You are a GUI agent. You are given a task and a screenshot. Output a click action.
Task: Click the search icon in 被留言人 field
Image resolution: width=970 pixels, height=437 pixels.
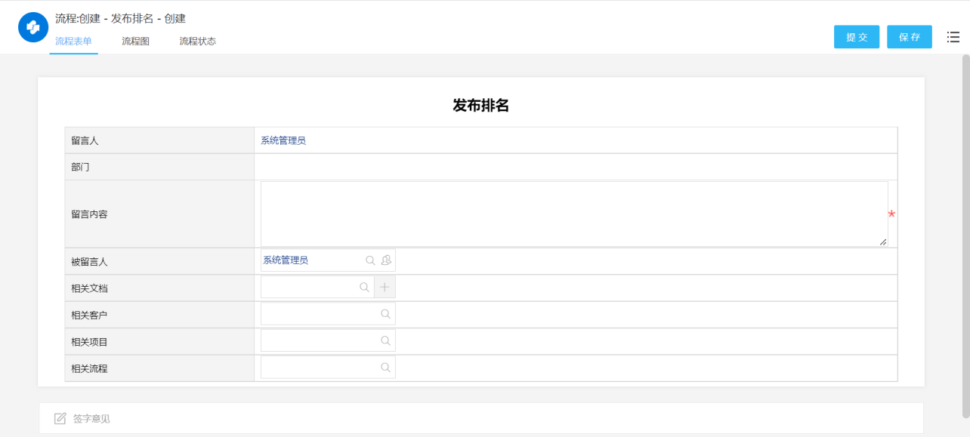click(369, 260)
